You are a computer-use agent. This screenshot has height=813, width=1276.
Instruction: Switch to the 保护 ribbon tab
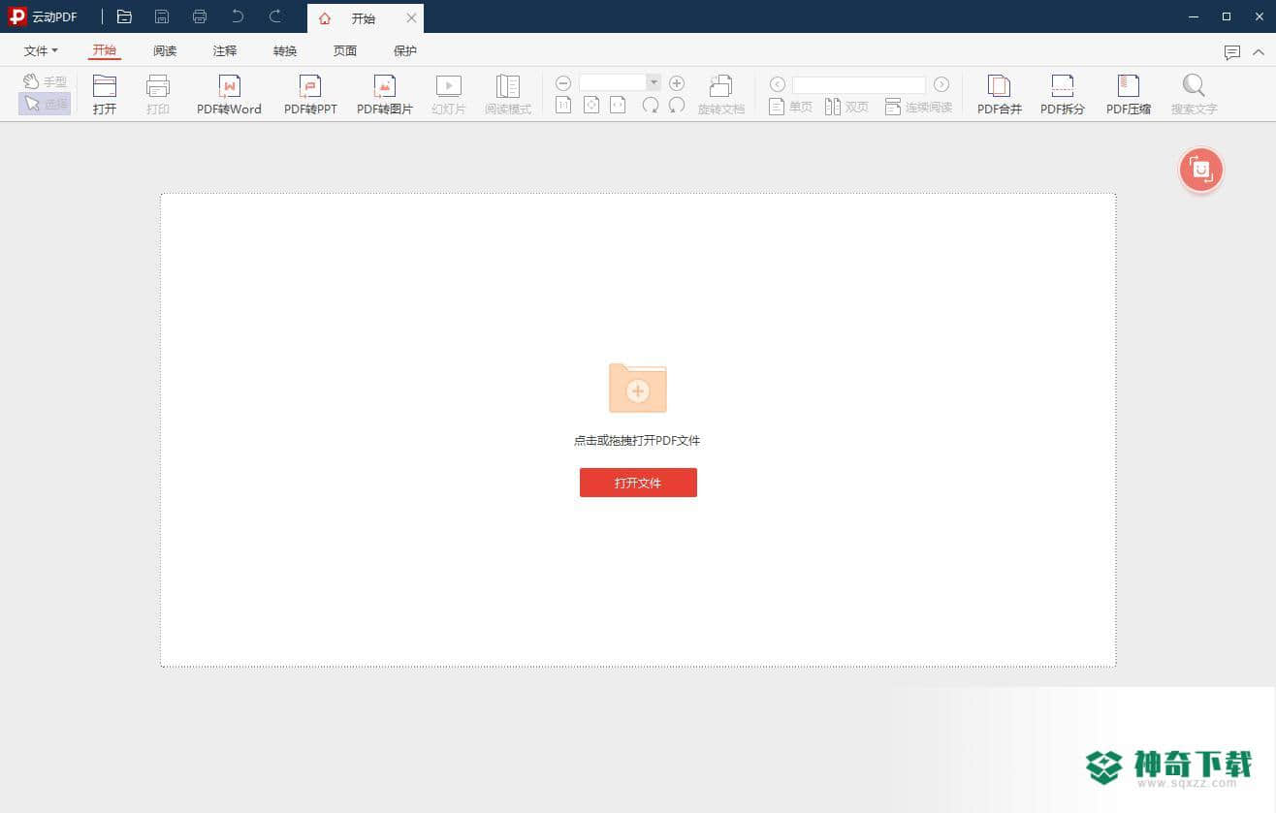(x=405, y=50)
